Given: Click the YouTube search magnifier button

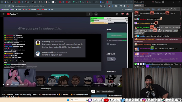Looking at the screenshot, I should (x=90, y=14).
